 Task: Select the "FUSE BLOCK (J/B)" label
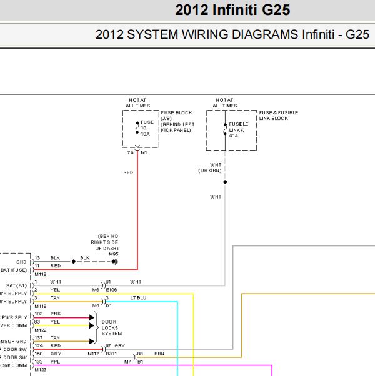pyautogui.click(x=176, y=116)
